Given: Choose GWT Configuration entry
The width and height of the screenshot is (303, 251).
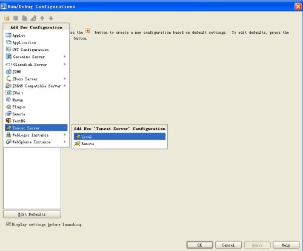Looking at the screenshot, I should (x=36, y=50).
